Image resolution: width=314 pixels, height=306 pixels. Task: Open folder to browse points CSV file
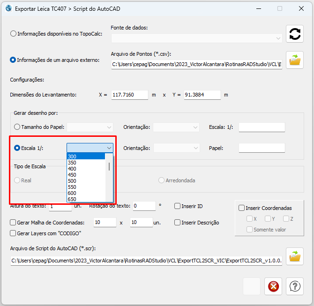pyautogui.click(x=295, y=60)
